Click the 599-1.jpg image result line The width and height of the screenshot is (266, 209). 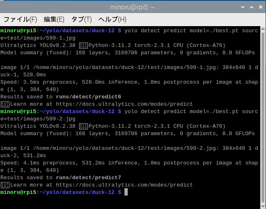[x=122, y=67]
